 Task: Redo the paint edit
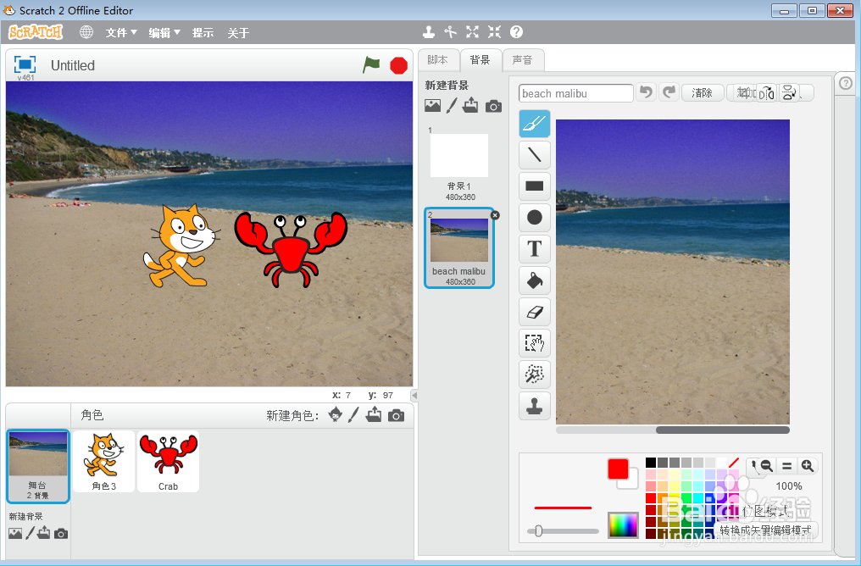pyautogui.click(x=669, y=92)
